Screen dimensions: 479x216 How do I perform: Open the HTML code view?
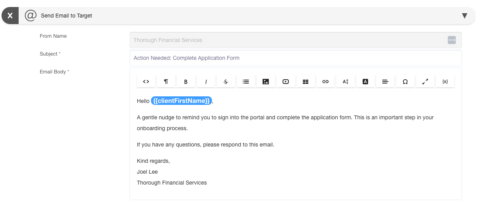[x=146, y=82]
